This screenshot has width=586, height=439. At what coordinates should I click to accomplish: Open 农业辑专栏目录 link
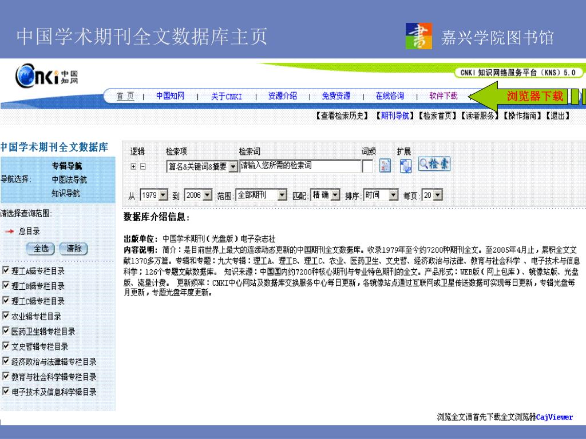36,316
